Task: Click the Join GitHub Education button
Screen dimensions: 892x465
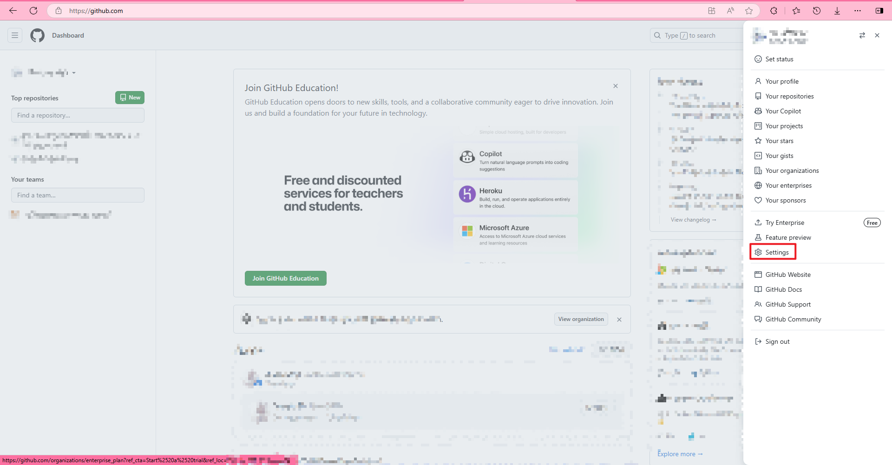Action: pos(286,278)
